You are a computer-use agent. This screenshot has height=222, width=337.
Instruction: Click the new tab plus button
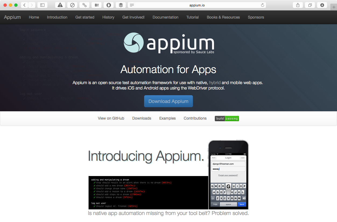(334, 7)
